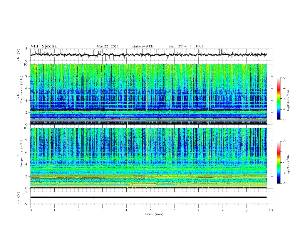Click the ch.1 spectrogram panel
This screenshot has width=305, height=236.
pos(148,94)
